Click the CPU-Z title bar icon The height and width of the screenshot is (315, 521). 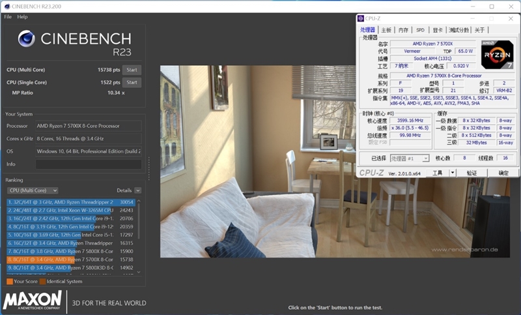point(361,19)
